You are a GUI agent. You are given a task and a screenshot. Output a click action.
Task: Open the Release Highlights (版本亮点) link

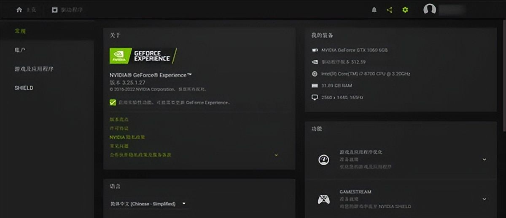point(119,120)
